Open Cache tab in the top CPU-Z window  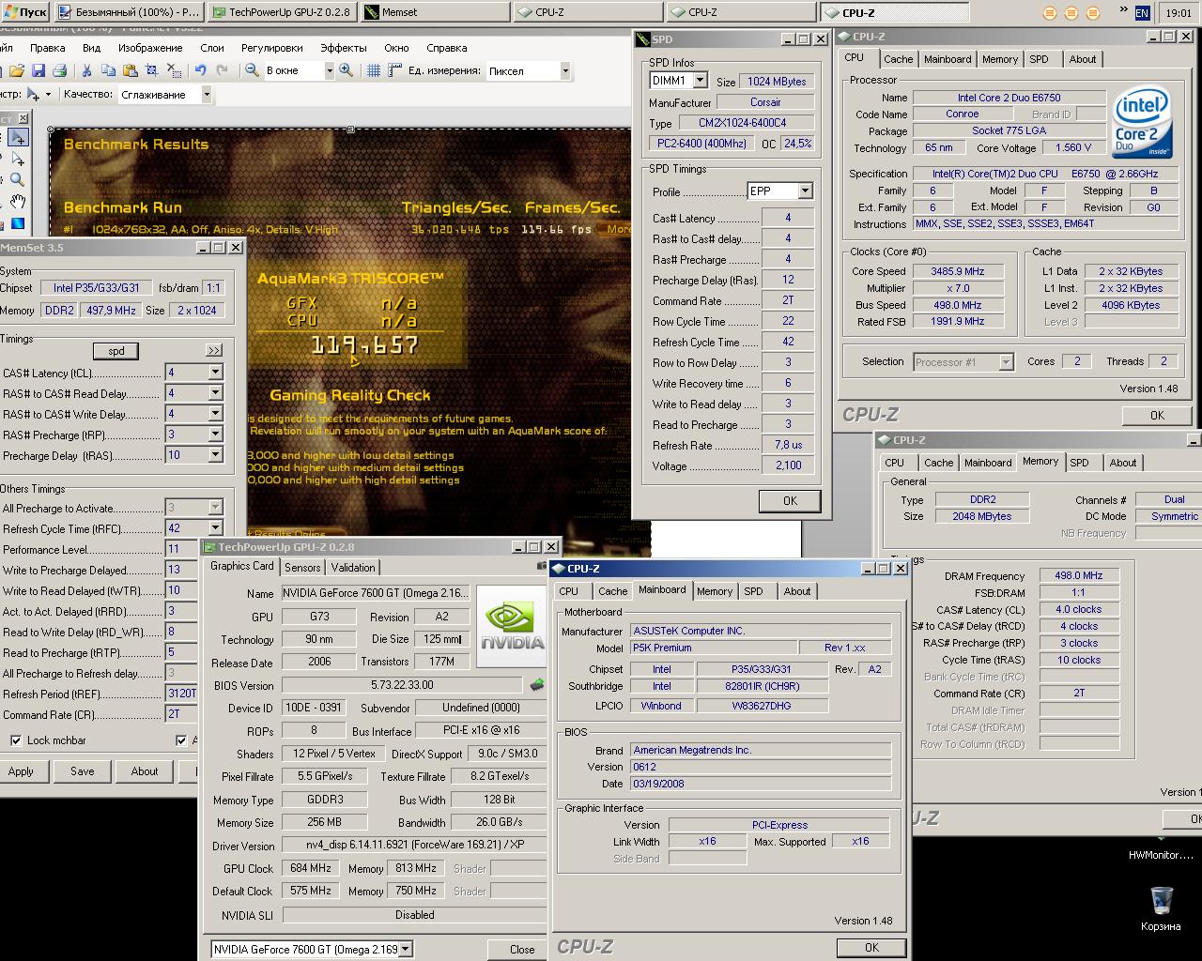pos(898,58)
